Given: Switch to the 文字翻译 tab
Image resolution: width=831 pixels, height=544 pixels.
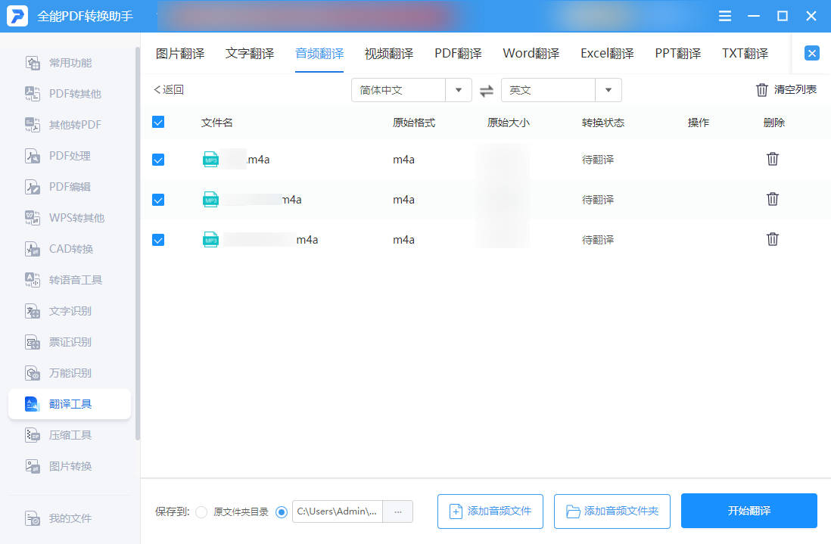Looking at the screenshot, I should 250,54.
